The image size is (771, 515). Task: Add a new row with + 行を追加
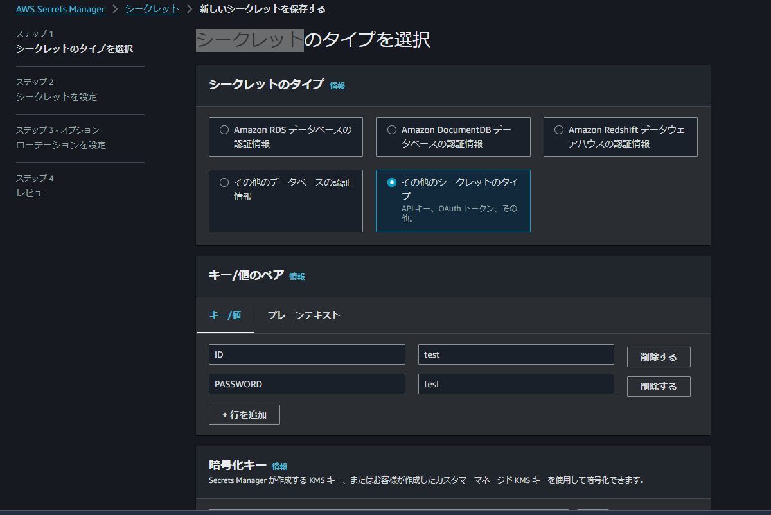[x=244, y=415]
